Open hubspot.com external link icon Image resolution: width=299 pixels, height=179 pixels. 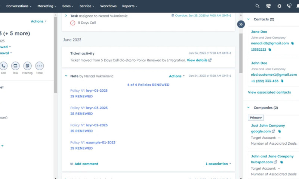(x=275, y=162)
